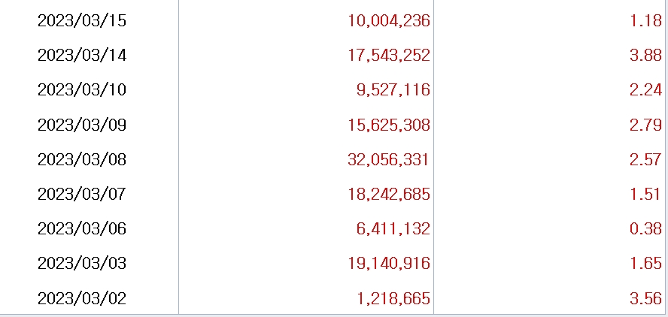The width and height of the screenshot is (668, 317).
Task: Click the 17,543,252 volume cell
Action: (389, 55)
